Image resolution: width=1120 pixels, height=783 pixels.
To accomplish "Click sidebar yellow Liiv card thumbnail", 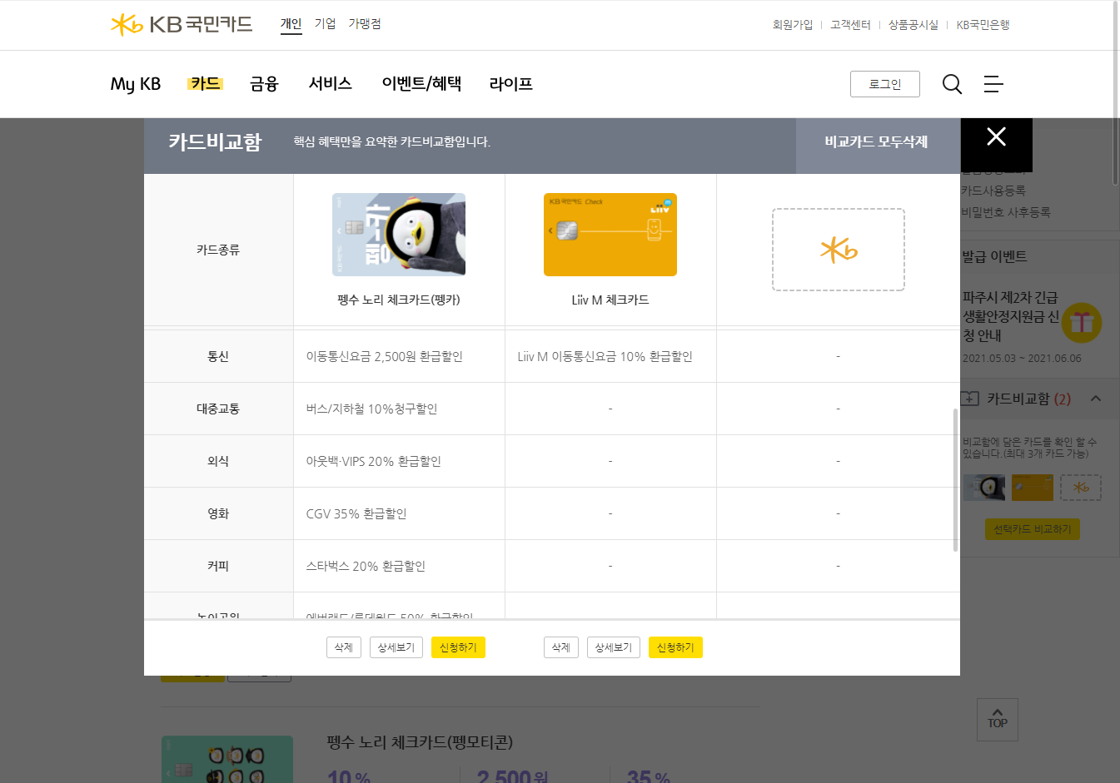I will click(x=1033, y=488).
